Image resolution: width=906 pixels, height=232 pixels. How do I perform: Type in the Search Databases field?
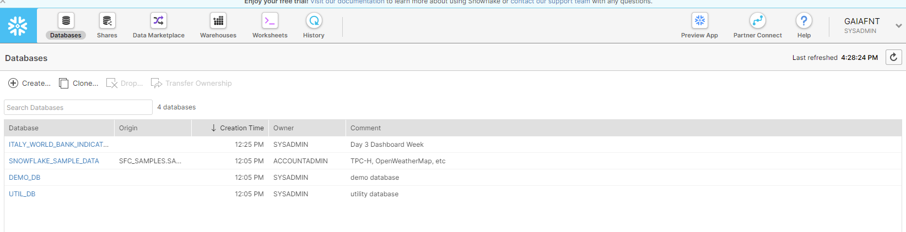click(78, 107)
